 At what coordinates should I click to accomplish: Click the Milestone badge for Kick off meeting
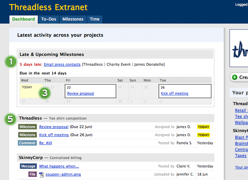28,135
